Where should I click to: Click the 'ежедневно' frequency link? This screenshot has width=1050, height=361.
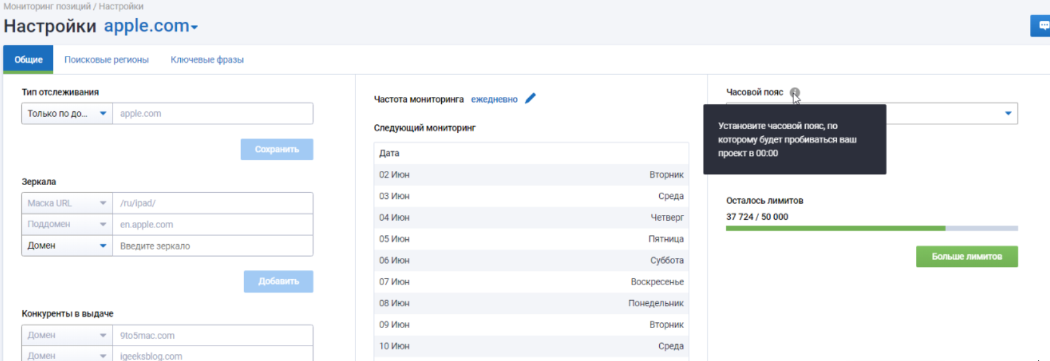pos(494,99)
